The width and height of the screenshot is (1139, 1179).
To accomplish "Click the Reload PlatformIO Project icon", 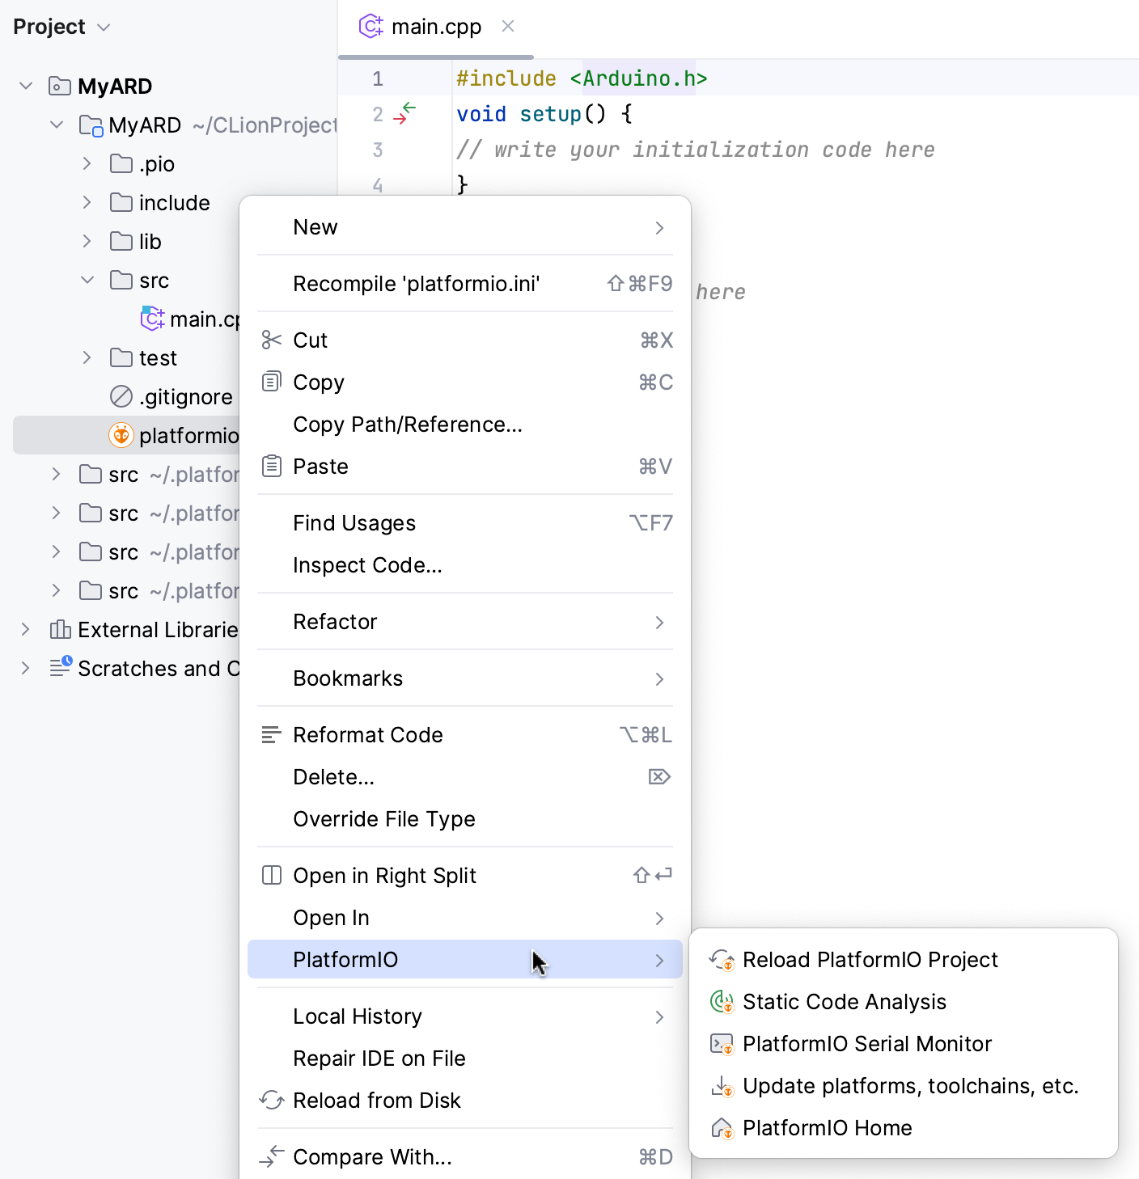I will 722,960.
